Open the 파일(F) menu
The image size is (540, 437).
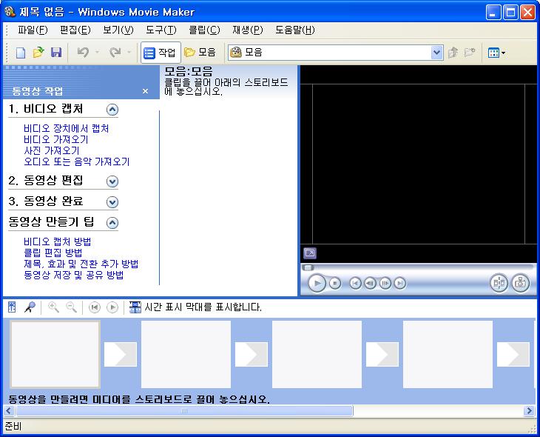(33, 30)
